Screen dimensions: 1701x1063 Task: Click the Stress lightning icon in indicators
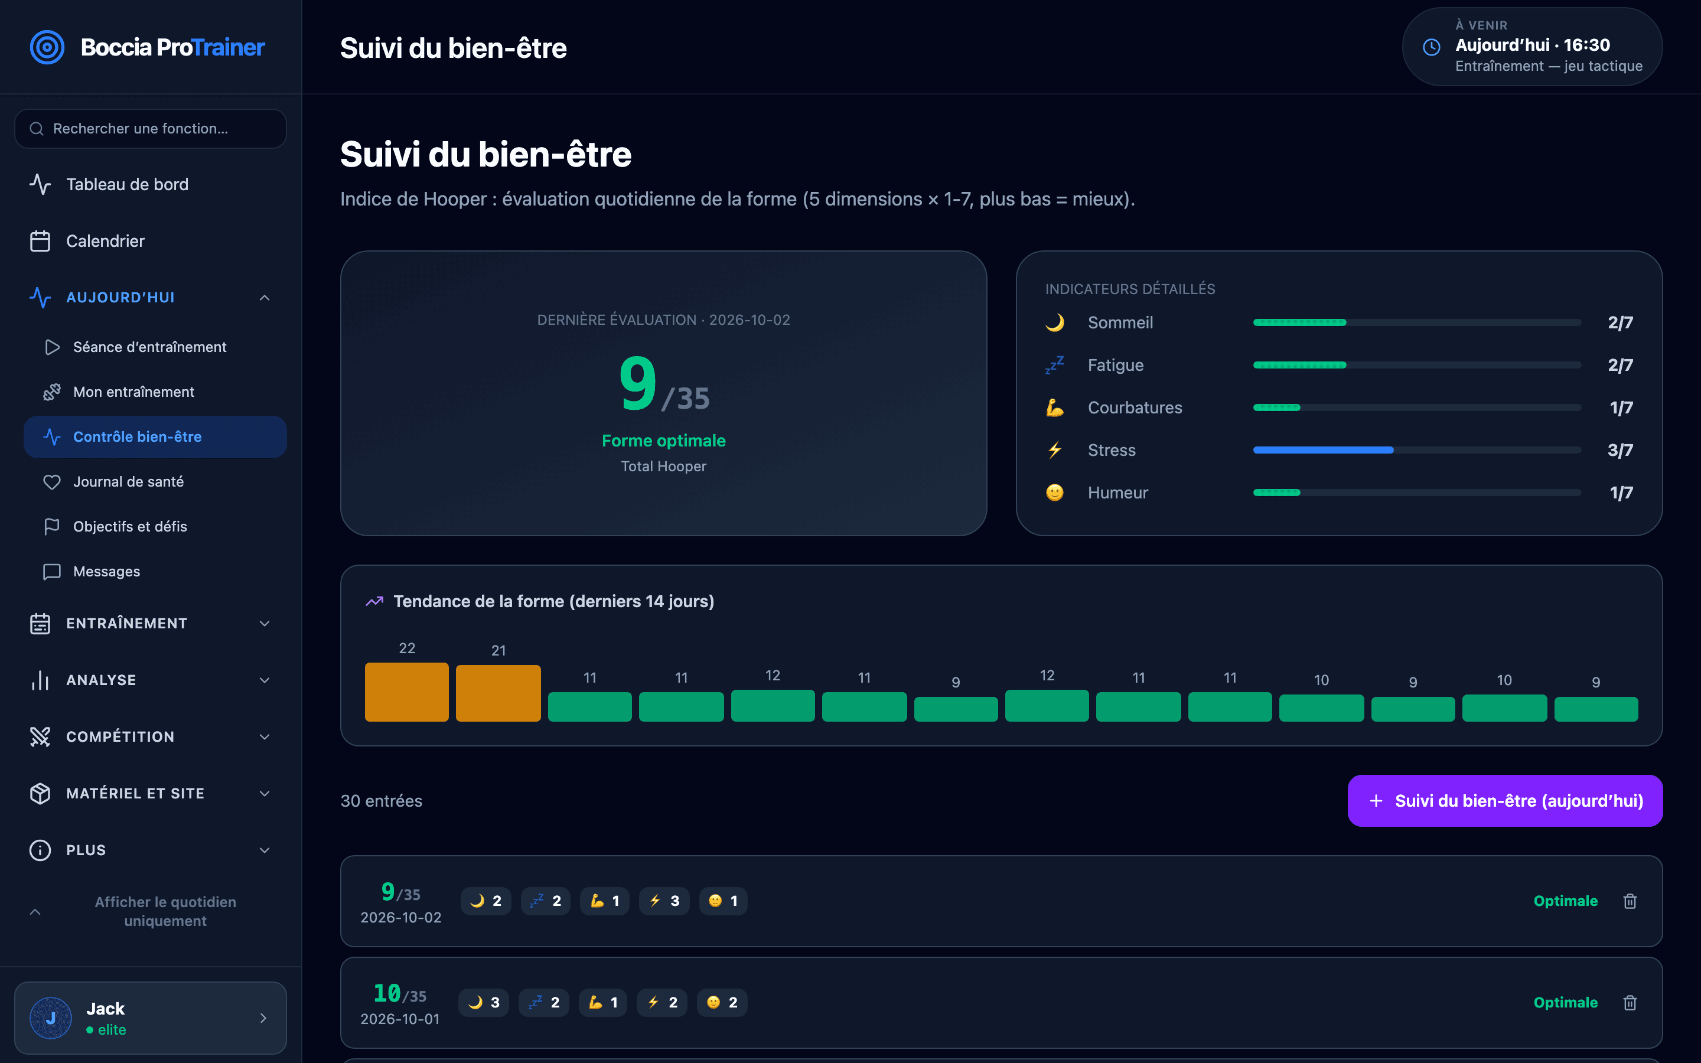1054,450
